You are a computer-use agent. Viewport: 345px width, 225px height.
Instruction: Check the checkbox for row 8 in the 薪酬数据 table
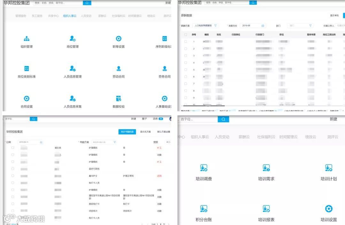(186, 91)
